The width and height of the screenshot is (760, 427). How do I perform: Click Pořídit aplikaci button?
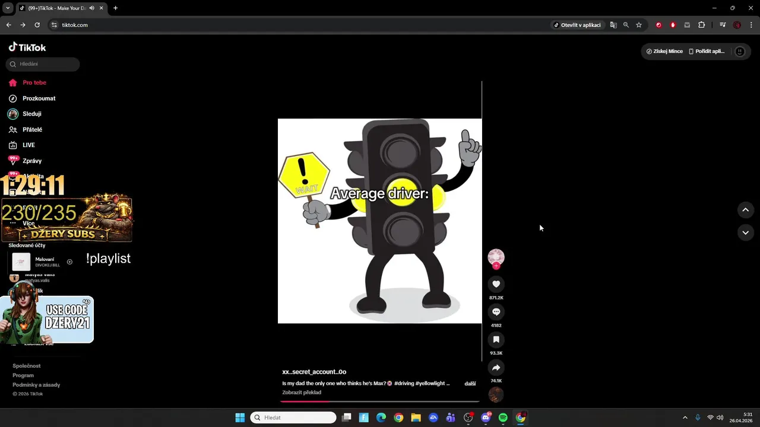click(707, 52)
